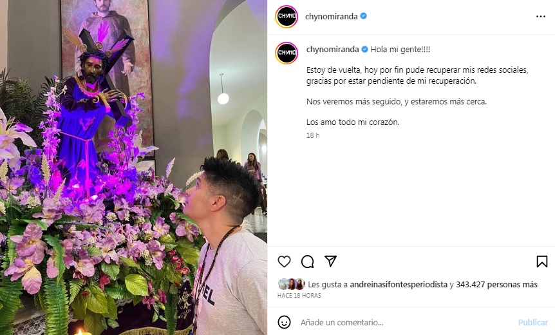Open andreinasifontesperiodista profile link

399,284
